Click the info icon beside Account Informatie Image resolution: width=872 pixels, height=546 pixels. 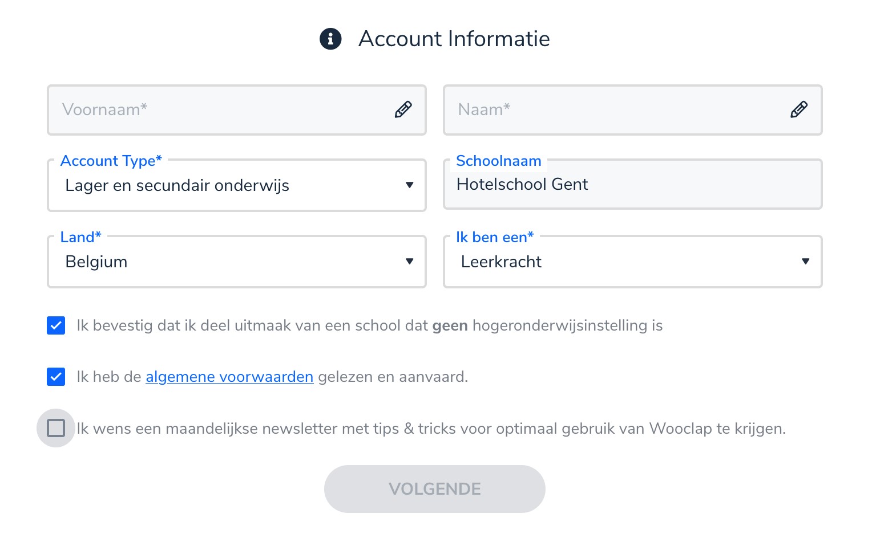[x=330, y=39]
